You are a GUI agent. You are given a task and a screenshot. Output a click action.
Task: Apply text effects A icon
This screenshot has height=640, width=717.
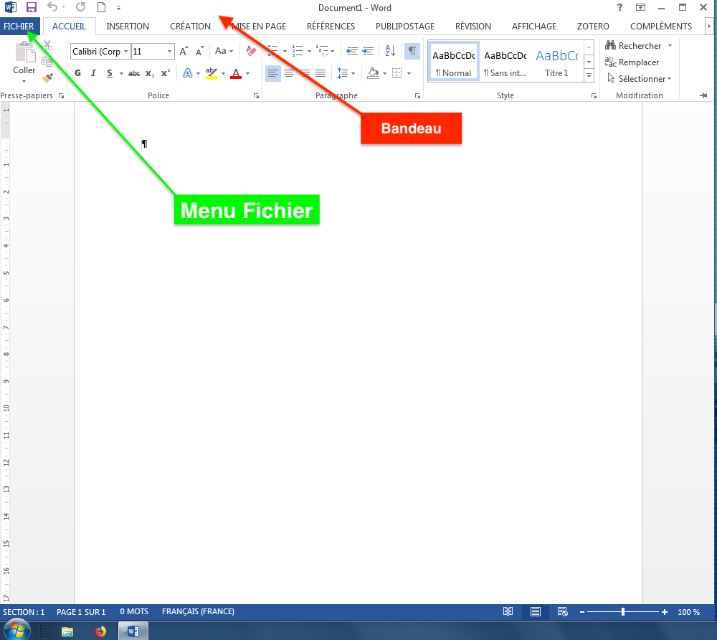point(187,73)
